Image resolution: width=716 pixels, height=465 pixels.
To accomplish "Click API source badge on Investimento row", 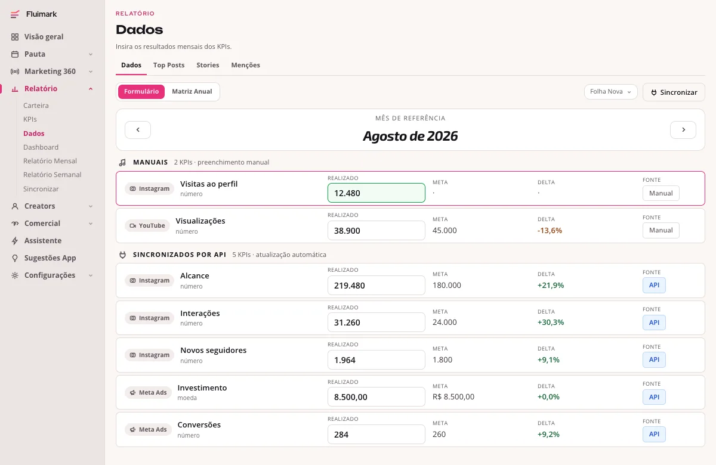I will [654, 397].
